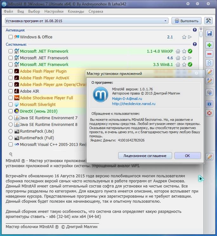Open the Выбор menu

[x=34, y=11]
